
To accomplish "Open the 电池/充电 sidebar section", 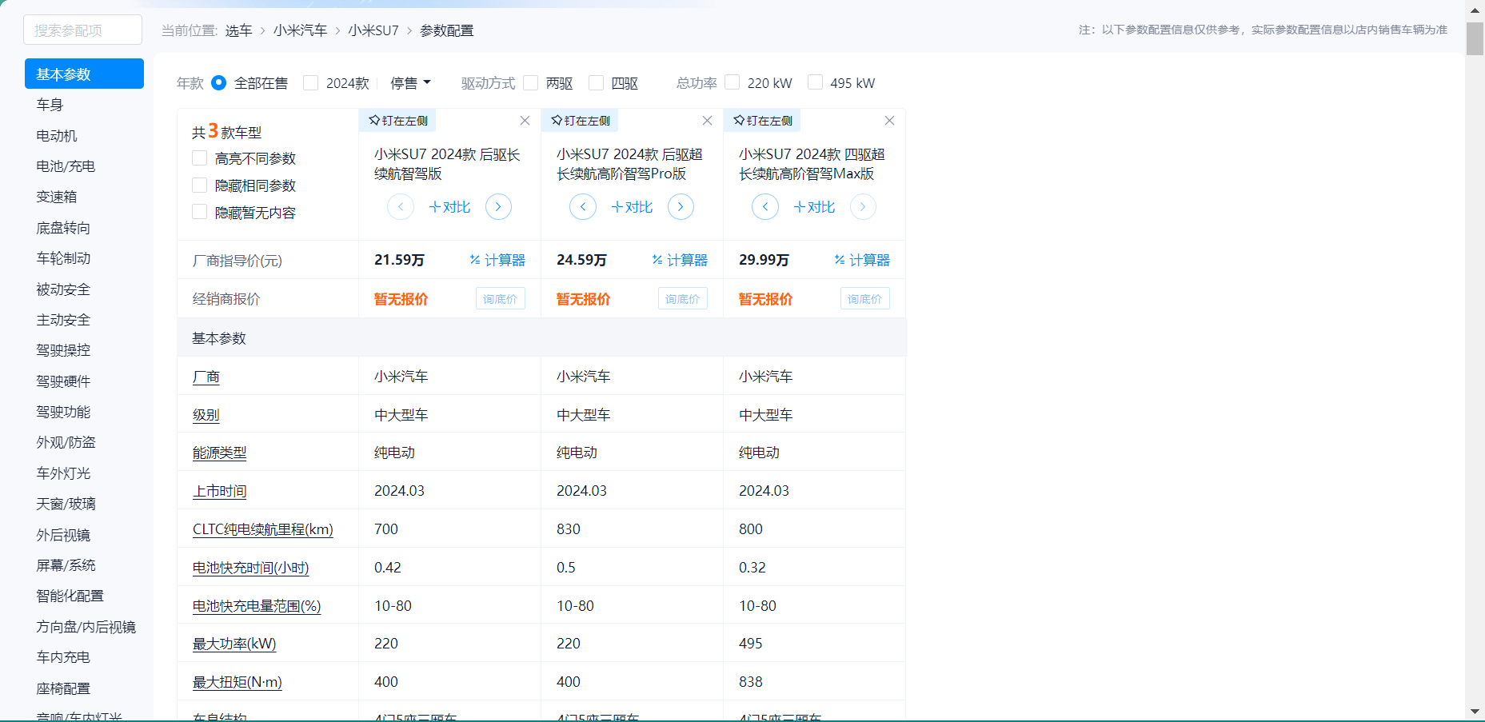I will [x=66, y=166].
